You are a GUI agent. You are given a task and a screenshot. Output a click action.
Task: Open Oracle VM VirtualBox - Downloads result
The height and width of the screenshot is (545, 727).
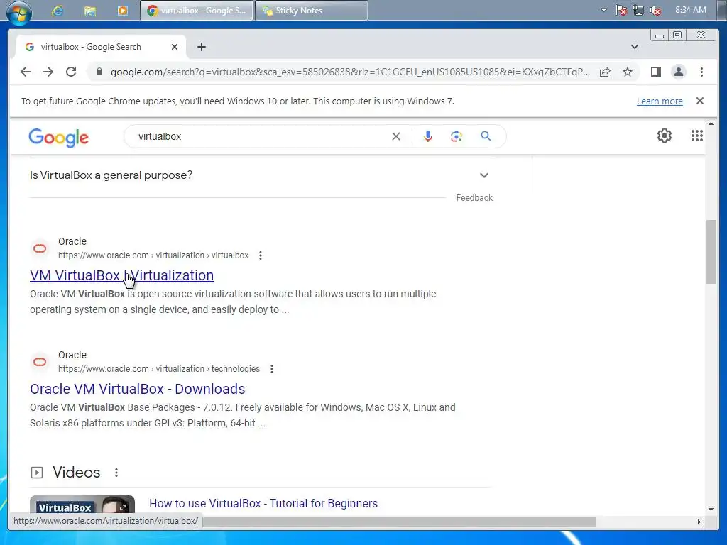137,389
